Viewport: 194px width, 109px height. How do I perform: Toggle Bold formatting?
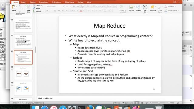pos(47,11)
